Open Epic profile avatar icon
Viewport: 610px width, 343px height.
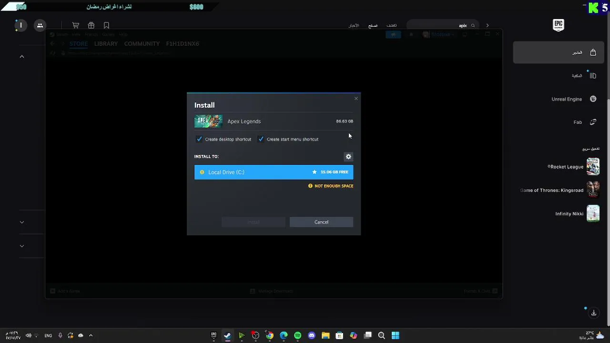point(20,25)
